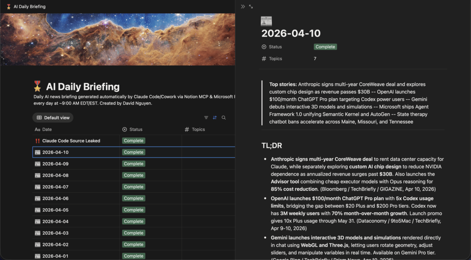
Task: Click the newspaper icon on the 2026-04-10 row
Action: click(x=38, y=152)
